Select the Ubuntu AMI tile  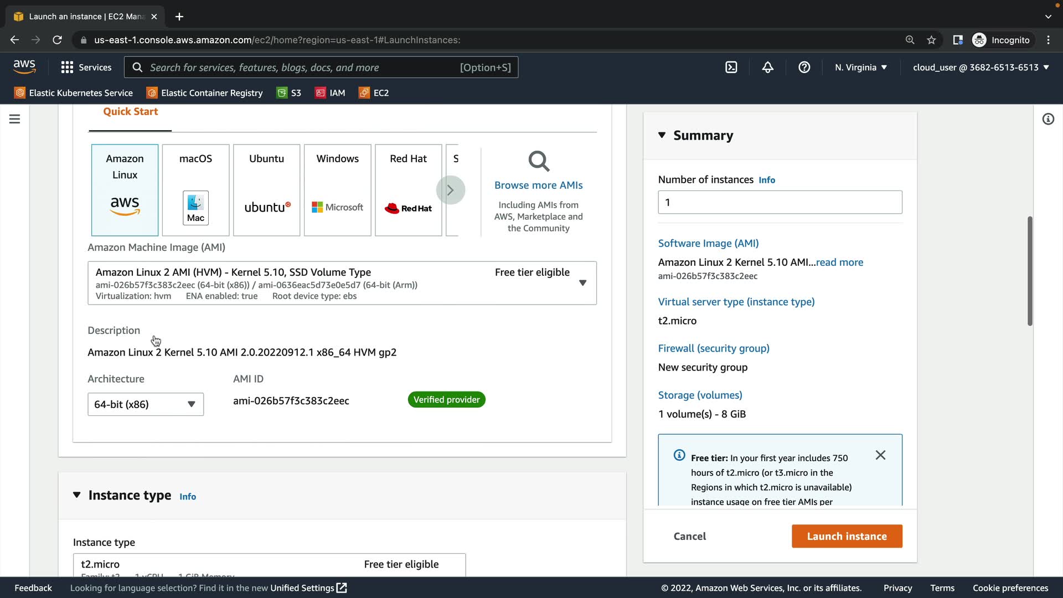266,190
